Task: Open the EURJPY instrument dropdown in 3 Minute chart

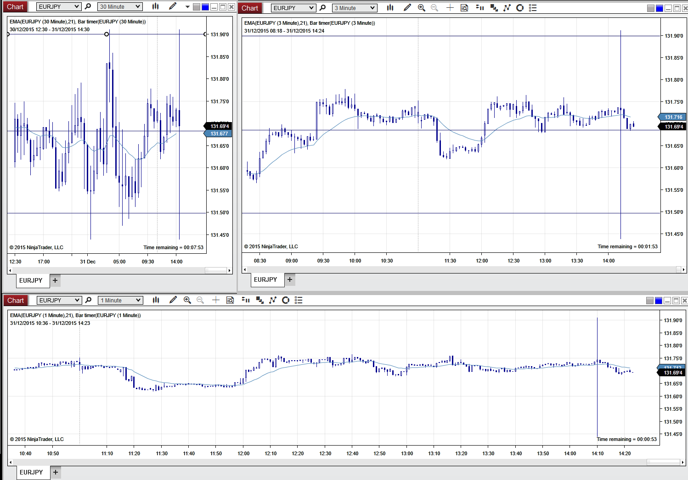Action: point(293,8)
